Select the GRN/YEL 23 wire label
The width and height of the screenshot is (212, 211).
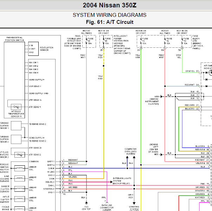tap(192, 71)
